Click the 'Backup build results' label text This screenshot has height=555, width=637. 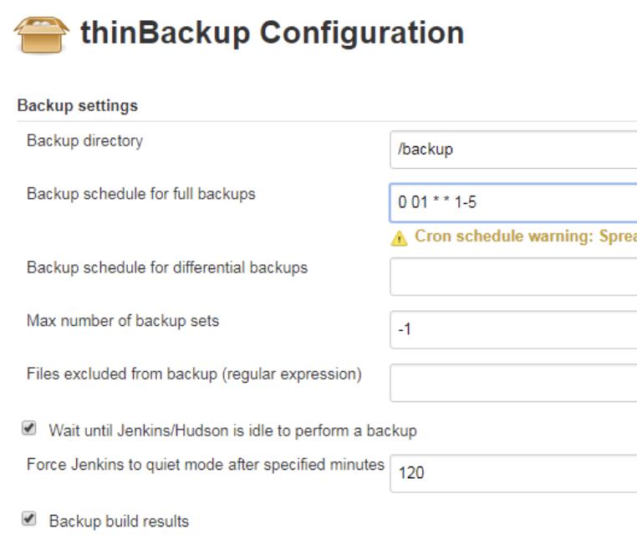point(119,521)
